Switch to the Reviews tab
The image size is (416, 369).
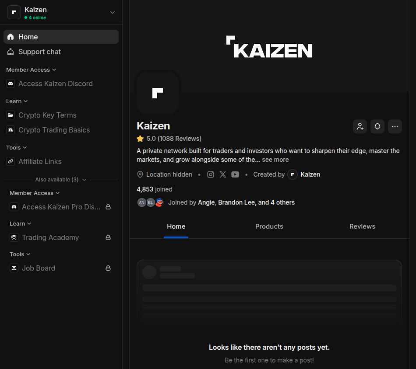coord(363,226)
